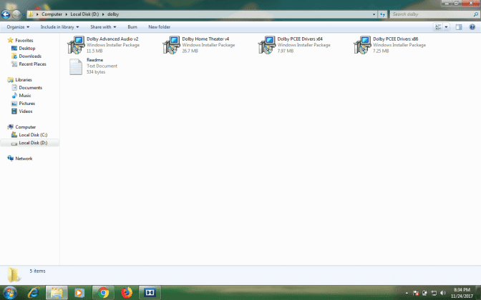
Task: Click Dolby Home Theater v4 file name
Action: [205, 39]
